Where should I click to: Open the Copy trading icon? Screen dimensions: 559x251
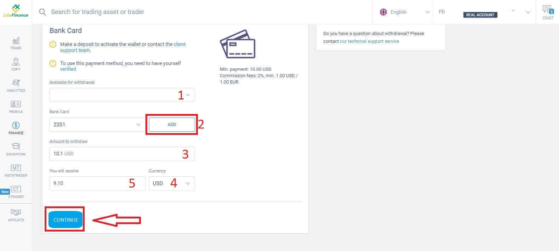(x=16, y=62)
